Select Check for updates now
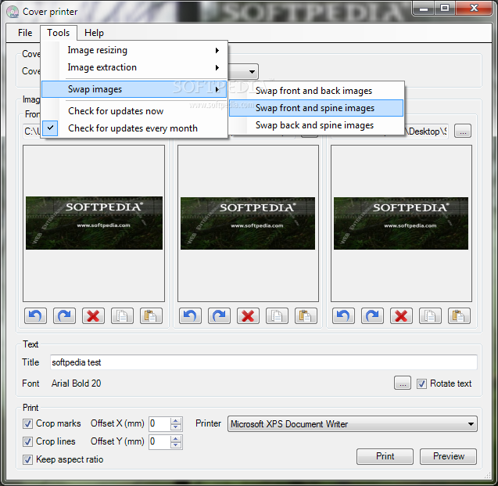498x486 pixels. [134, 111]
